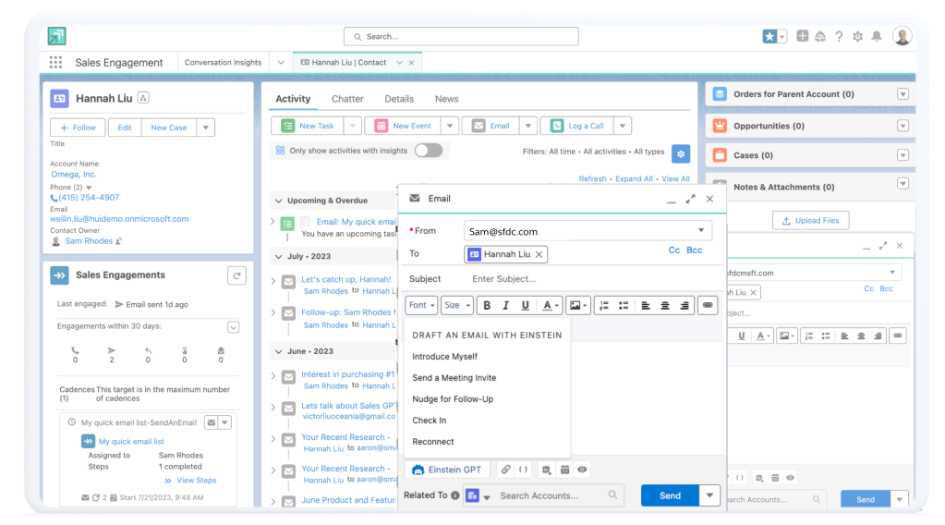Switch to the Chatter tab
The image size is (945, 525).
347,99
